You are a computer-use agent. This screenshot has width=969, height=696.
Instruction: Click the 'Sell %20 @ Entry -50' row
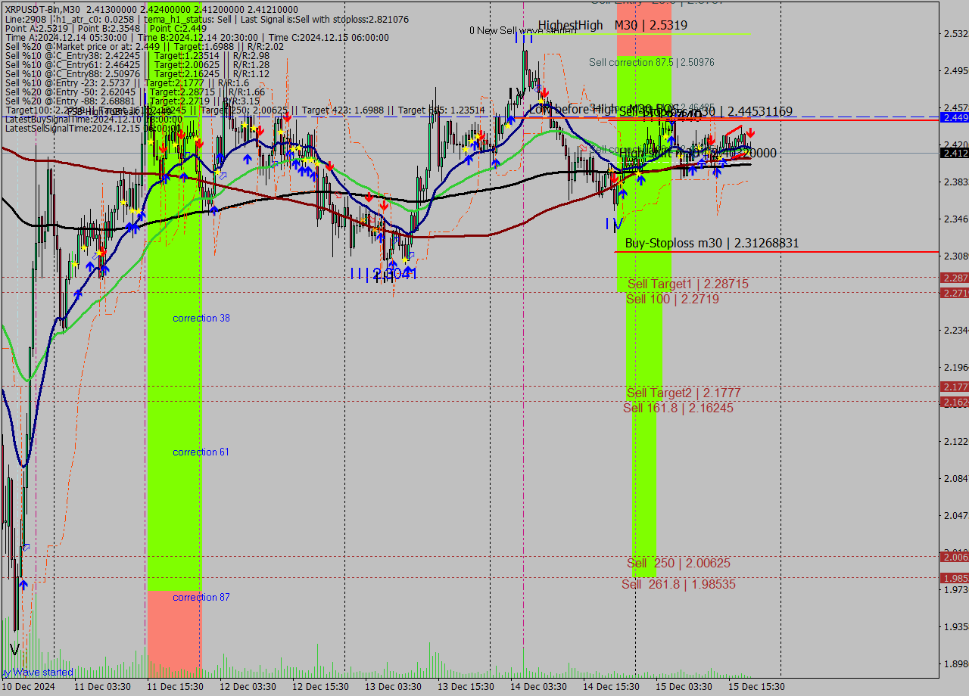[x=135, y=92]
